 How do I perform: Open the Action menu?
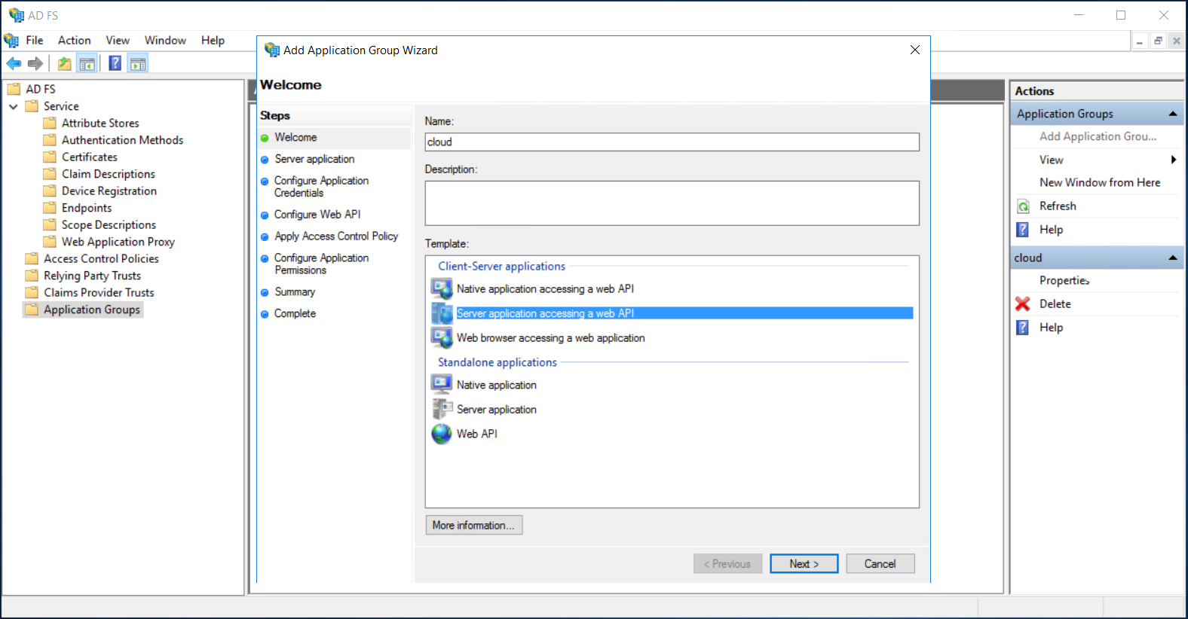point(74,41)
